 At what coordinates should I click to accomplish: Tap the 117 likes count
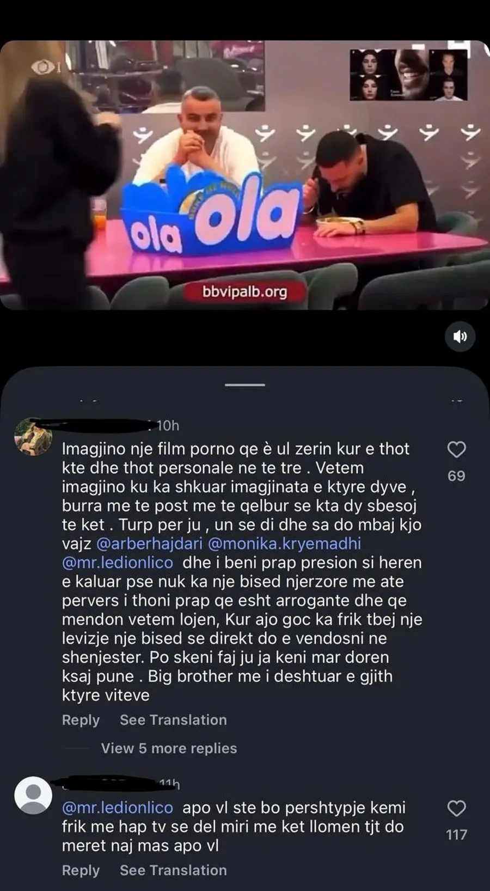click(456, 835)
